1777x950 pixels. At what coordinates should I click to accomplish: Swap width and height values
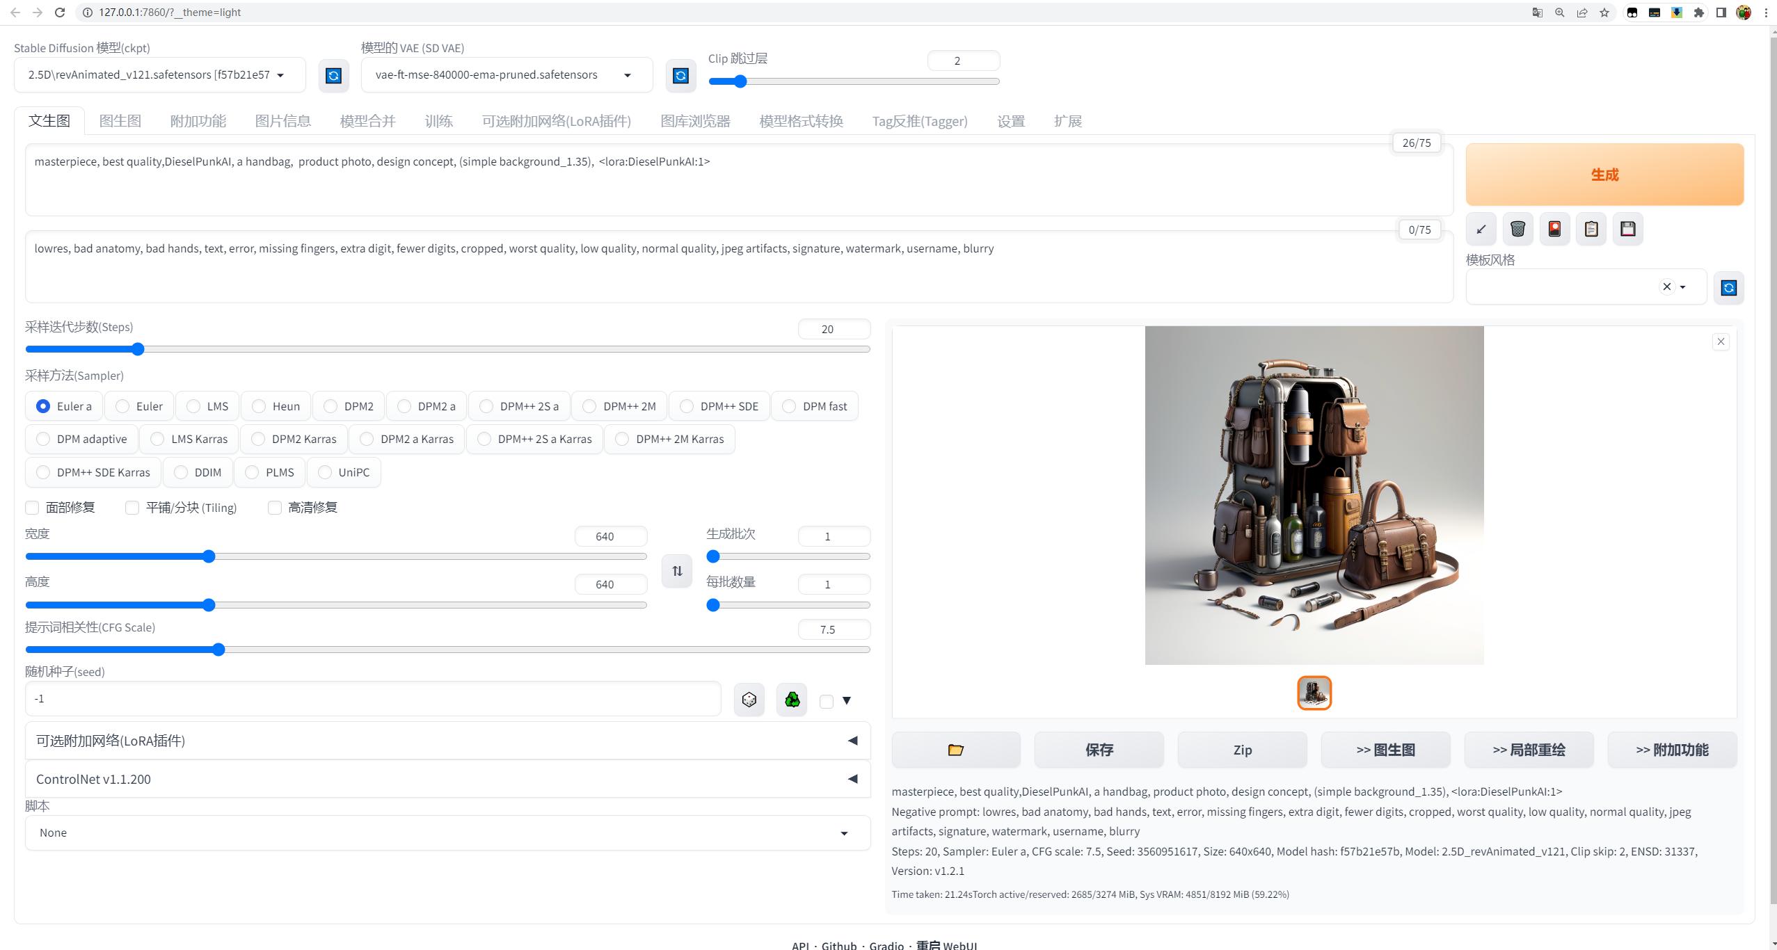(677, 571)
